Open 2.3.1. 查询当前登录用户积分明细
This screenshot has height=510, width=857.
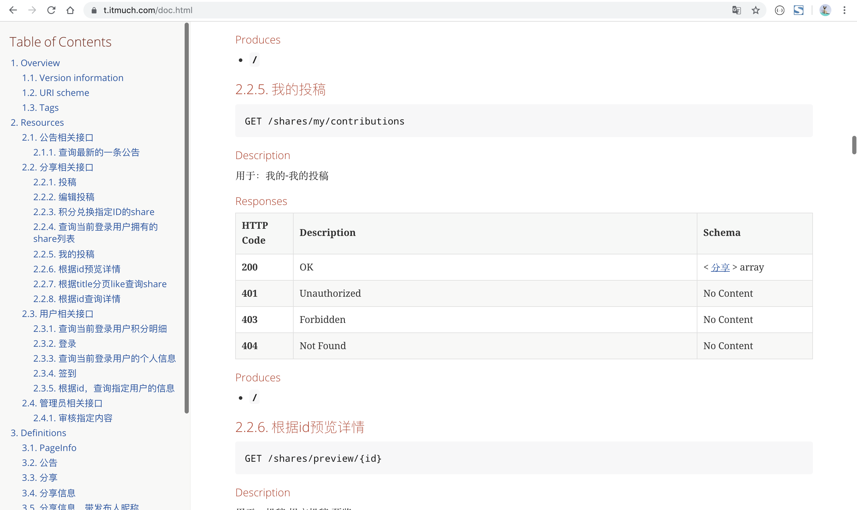tap(100, 329)
